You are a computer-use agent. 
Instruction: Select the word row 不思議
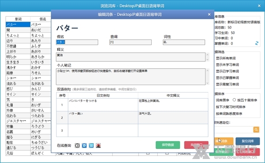point(18,46)
